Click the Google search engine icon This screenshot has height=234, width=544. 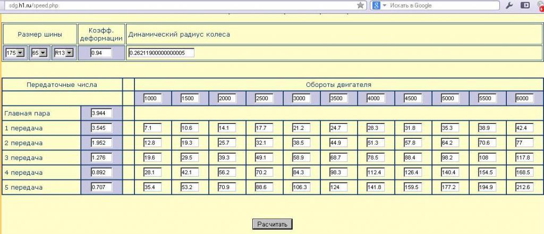coord(375,5)
